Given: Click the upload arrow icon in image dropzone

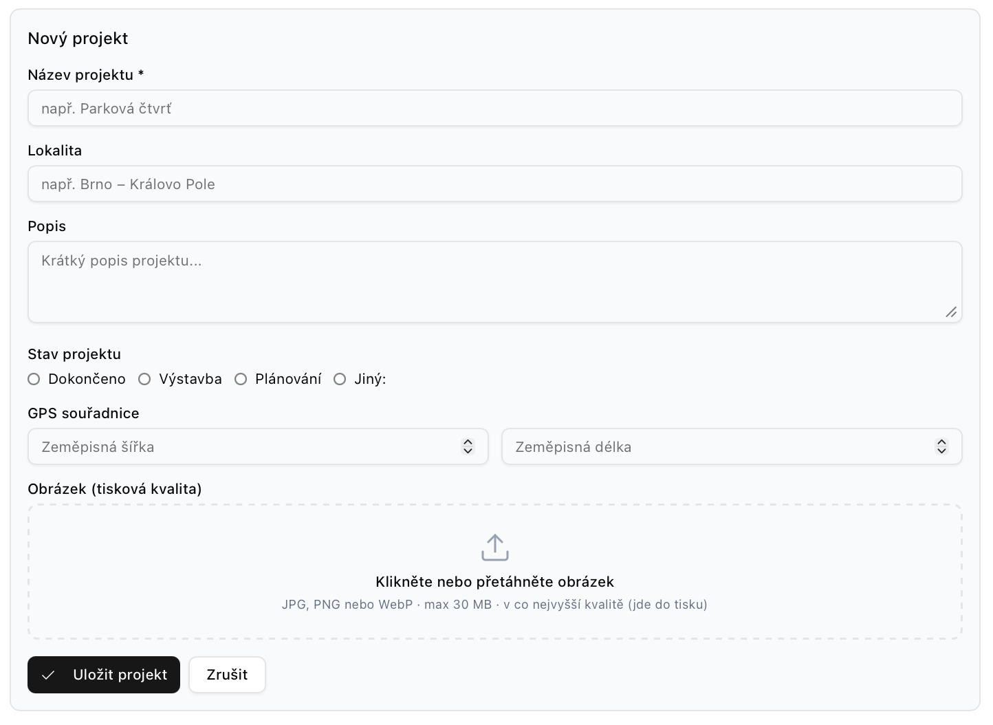Looking at the screenshot, I should tap(494, 548).
